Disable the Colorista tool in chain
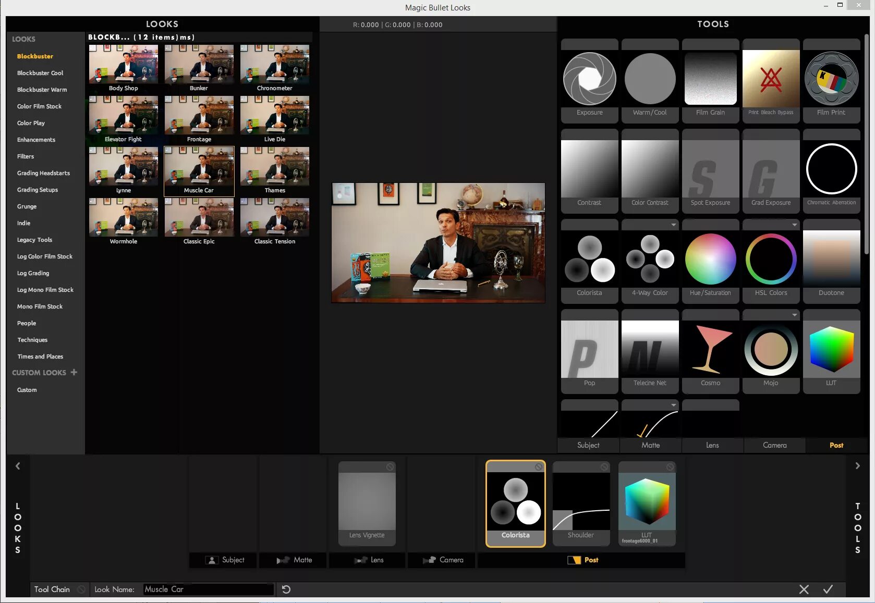 (x=538, y=467)
